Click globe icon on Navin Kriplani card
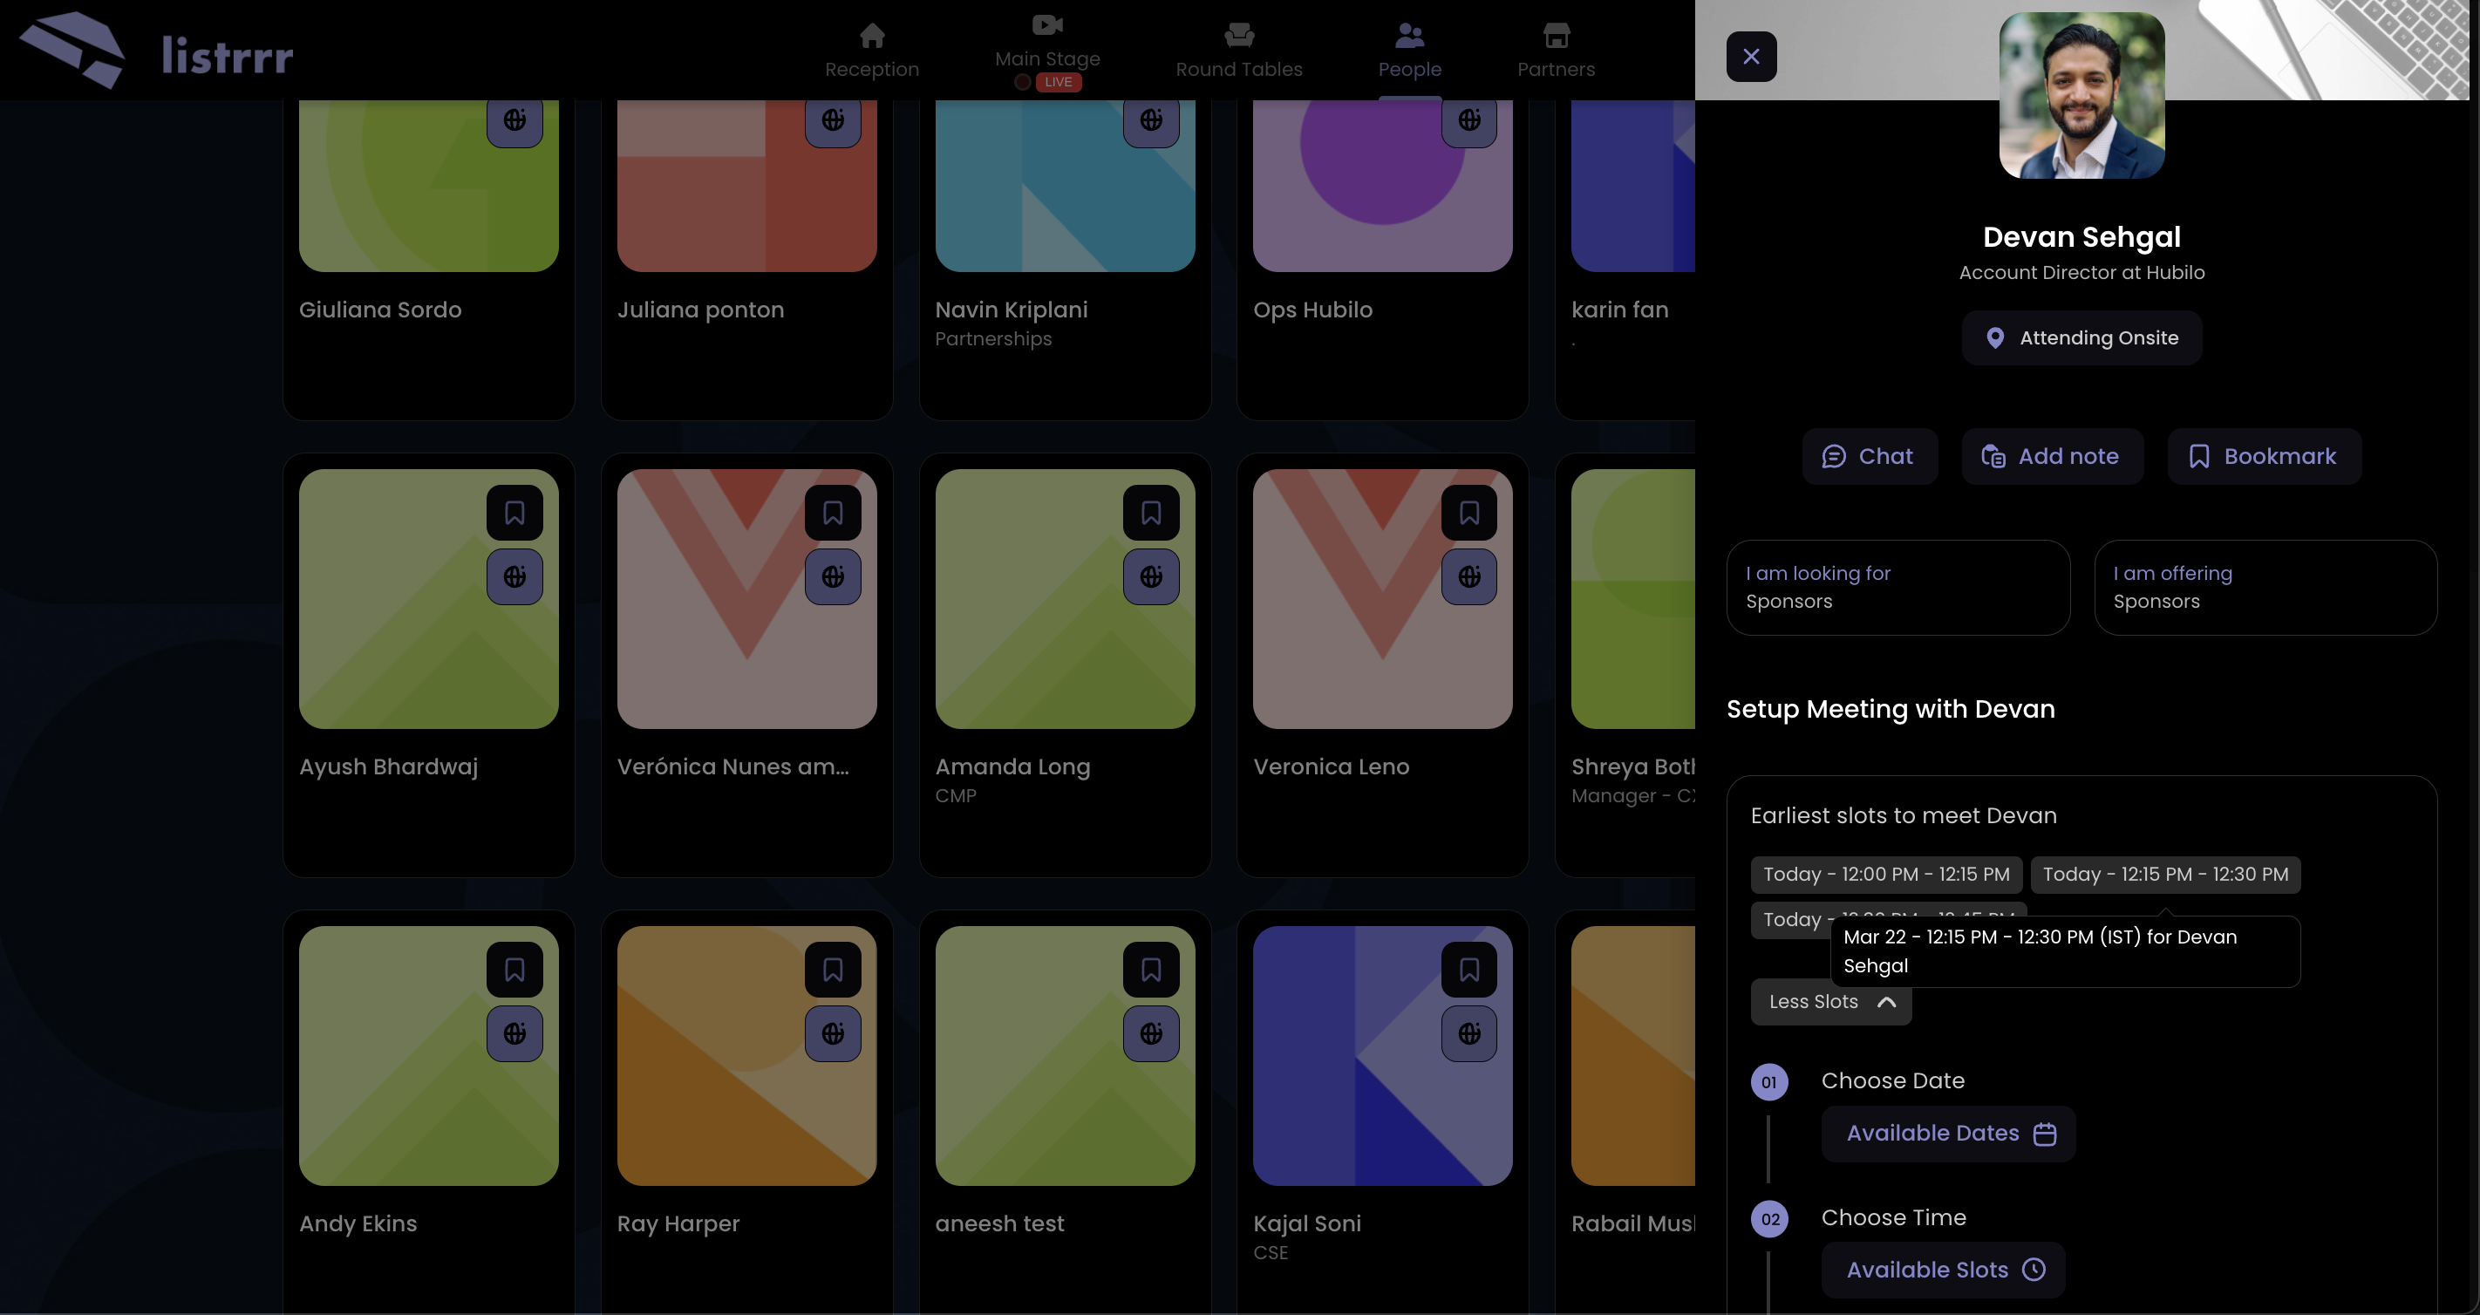Screen dimensions: 2480x1315 (x=1151, y=120)
